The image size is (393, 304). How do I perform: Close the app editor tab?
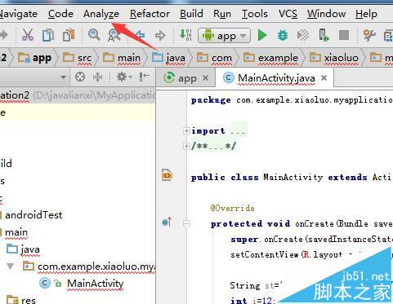click(206, 78)
